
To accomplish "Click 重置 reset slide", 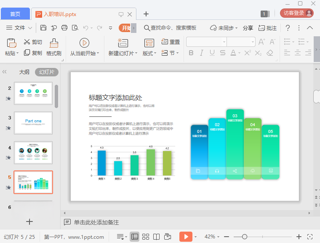I will [171, 42].
